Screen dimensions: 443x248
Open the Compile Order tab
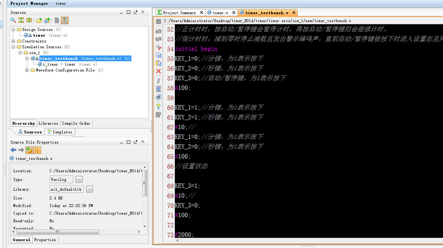coord(76,123)
